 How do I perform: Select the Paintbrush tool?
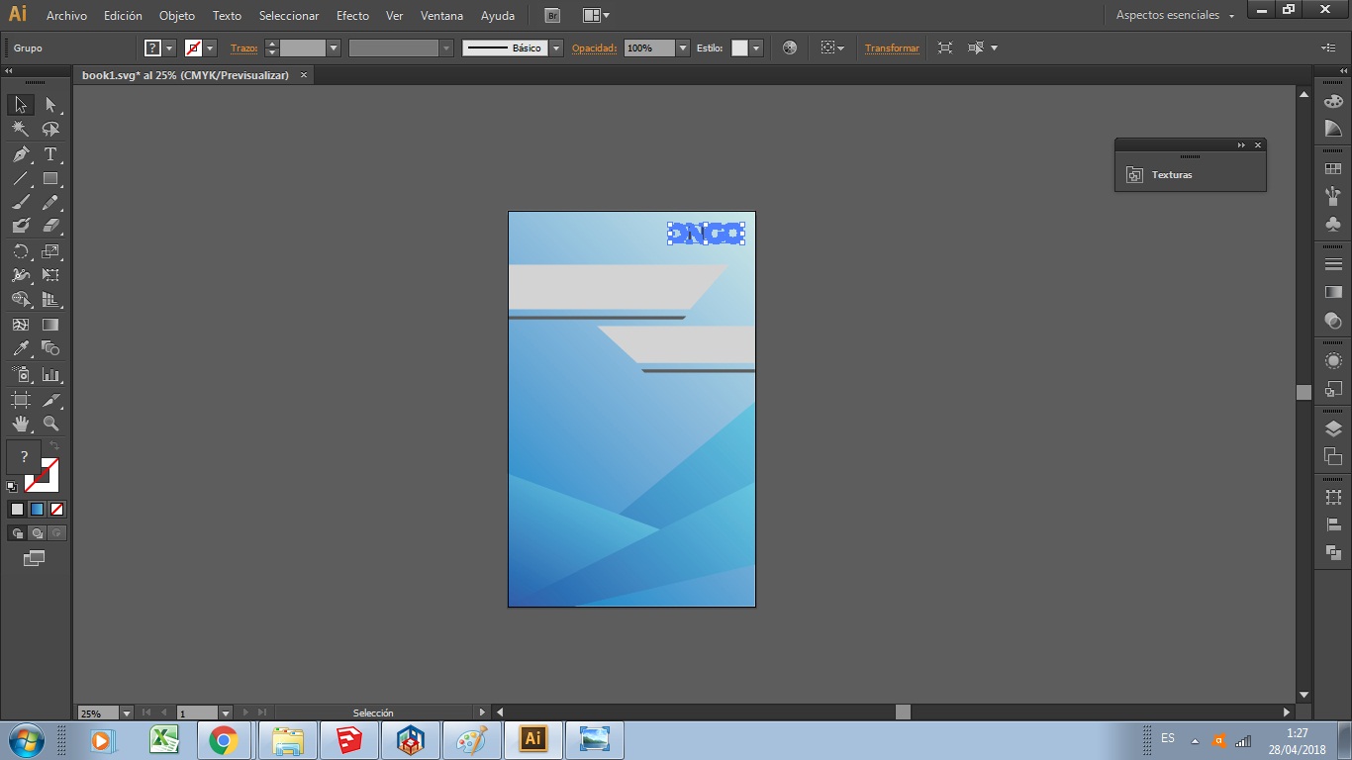pos(20,203)
